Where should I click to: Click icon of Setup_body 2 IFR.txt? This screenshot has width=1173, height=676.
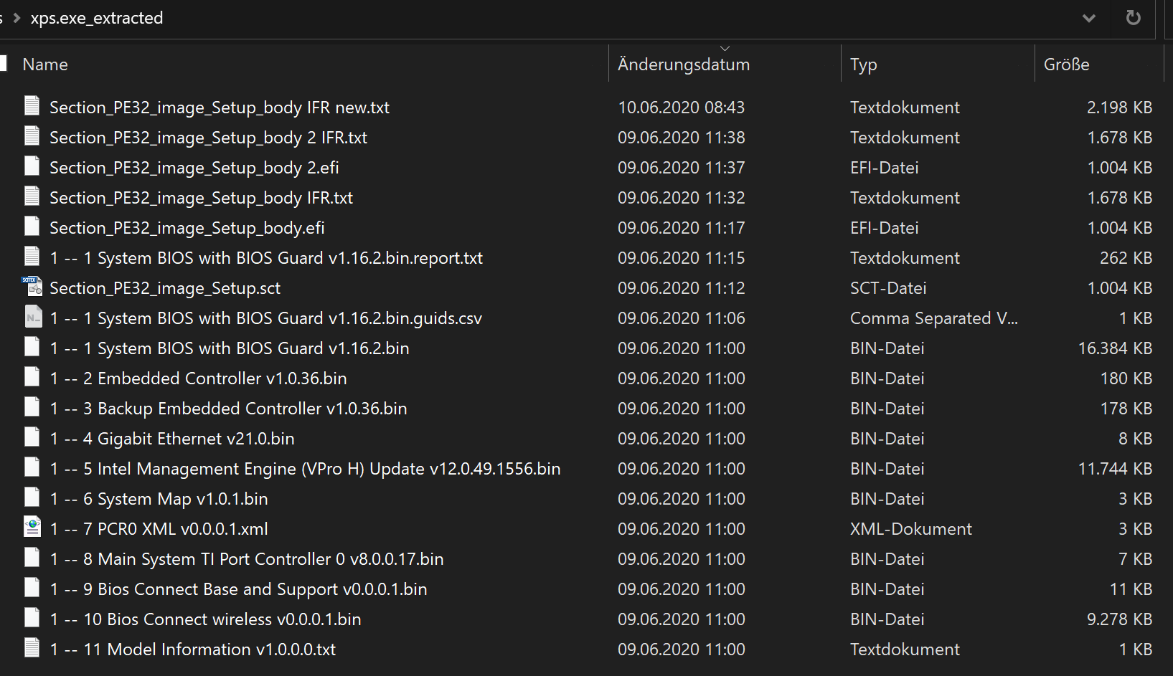(32, 136)
